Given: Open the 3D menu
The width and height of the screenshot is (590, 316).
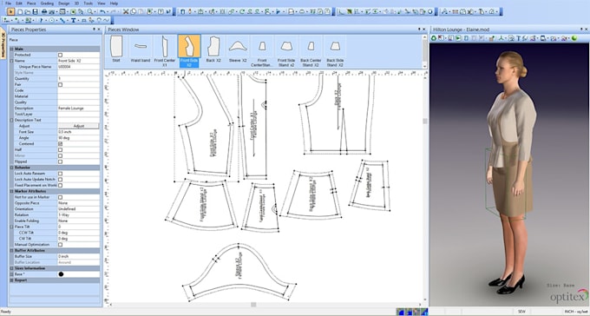Looking at the screenshot, I should coord(76,3).
